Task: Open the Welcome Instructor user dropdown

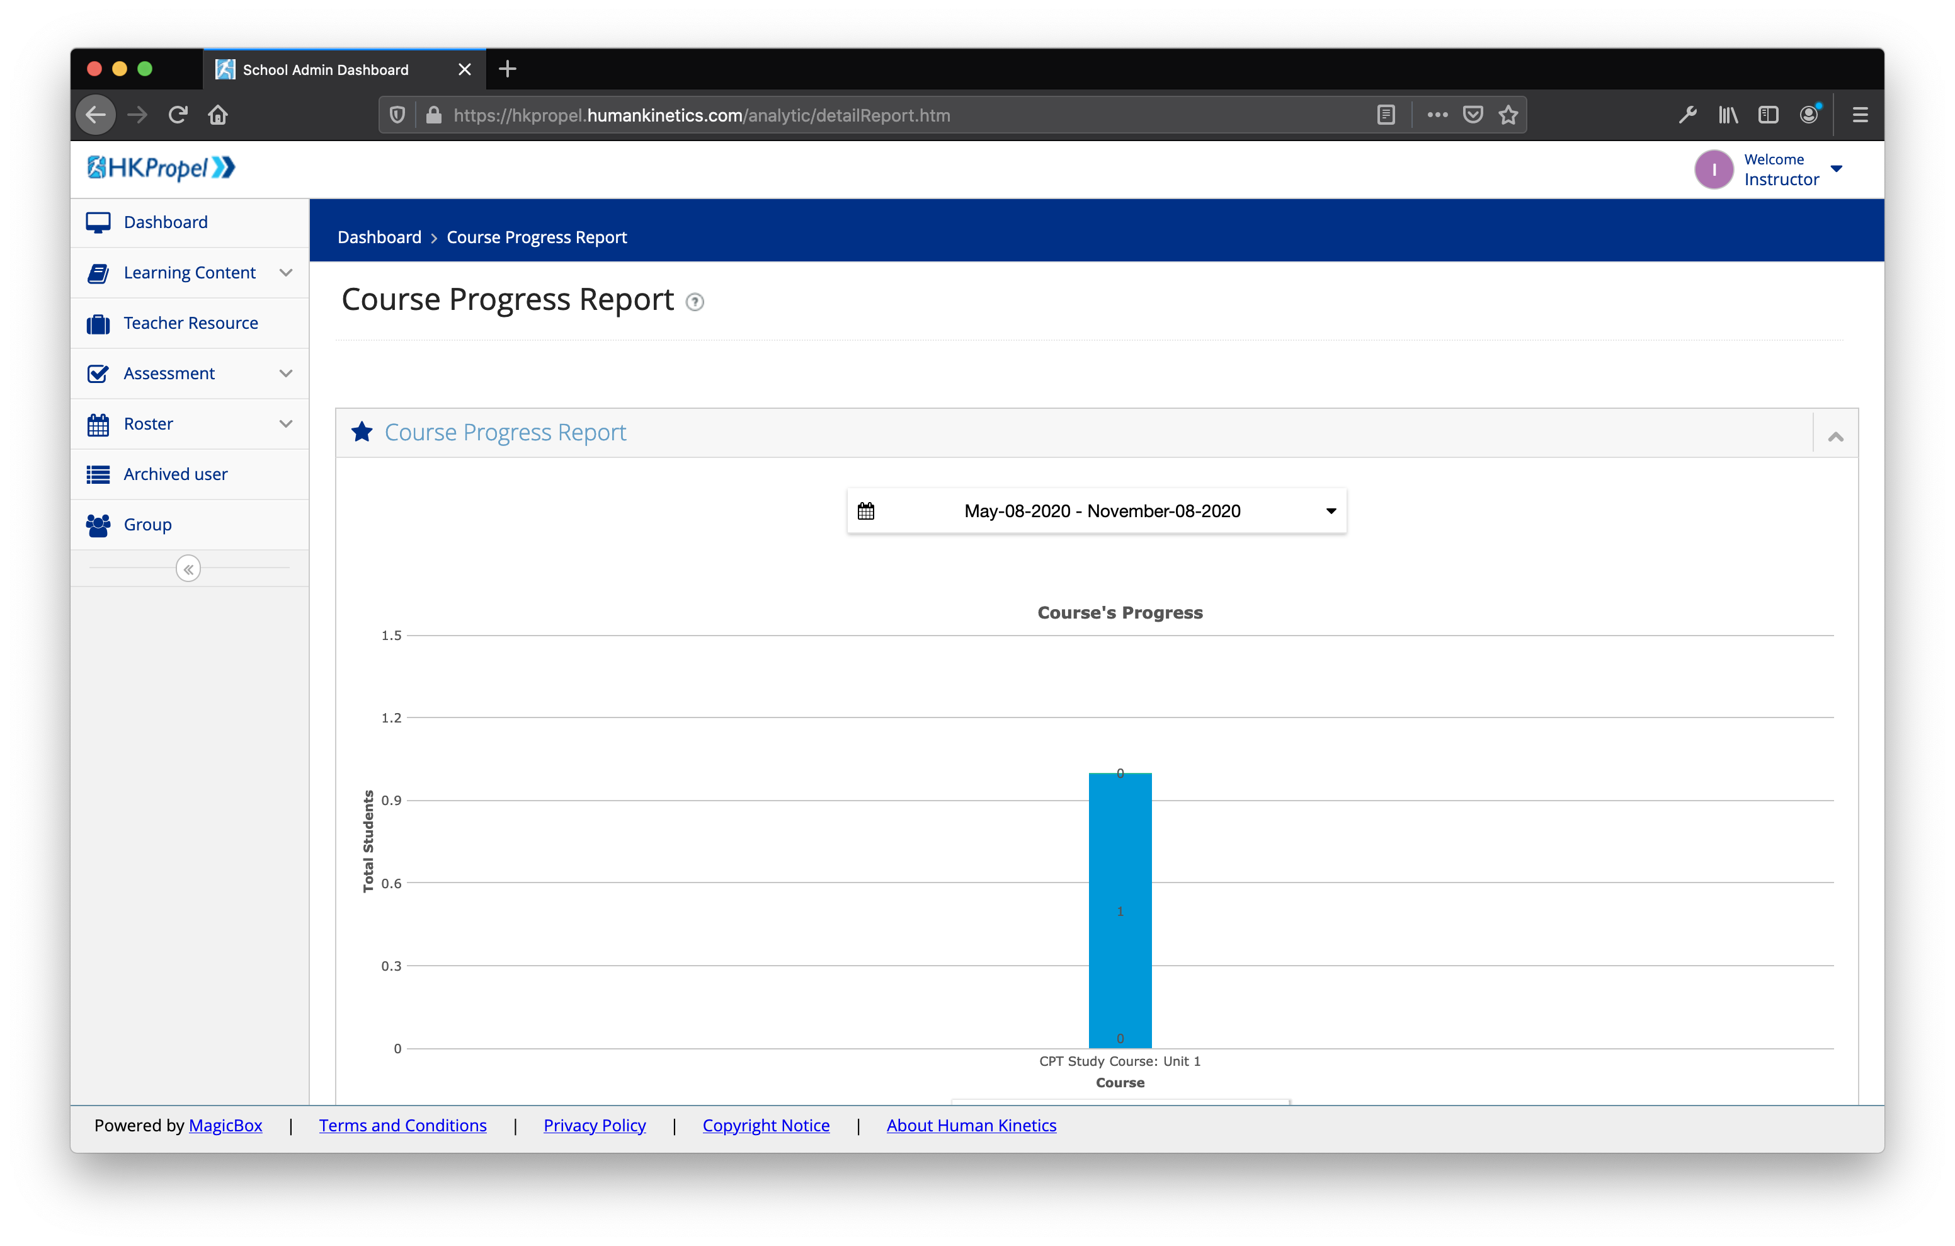Action: pos(1837,169)
